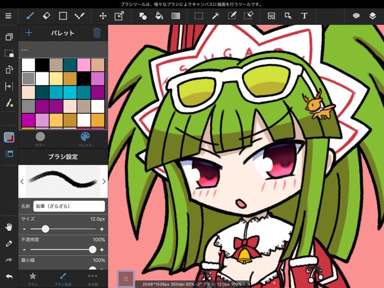Open the hamburger main menu
Screen dimensions: 384x288
[8, 16]
